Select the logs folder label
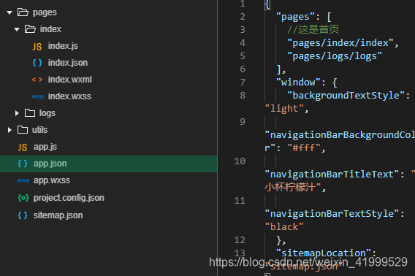 47,113
